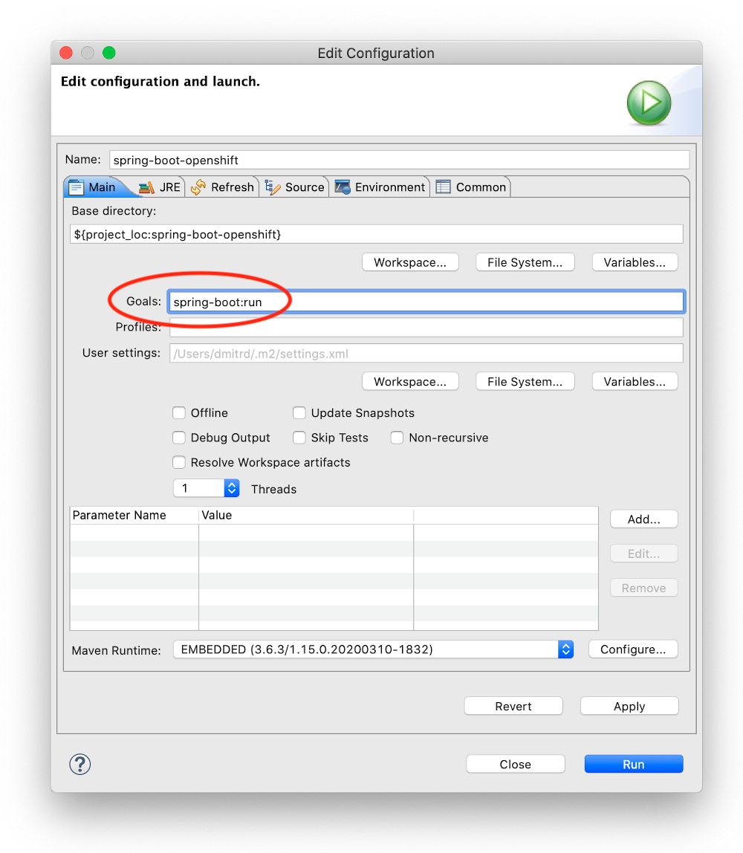This screenshot has width=743, height=853.
Task: Click the User settings path field
Action: 426,353
